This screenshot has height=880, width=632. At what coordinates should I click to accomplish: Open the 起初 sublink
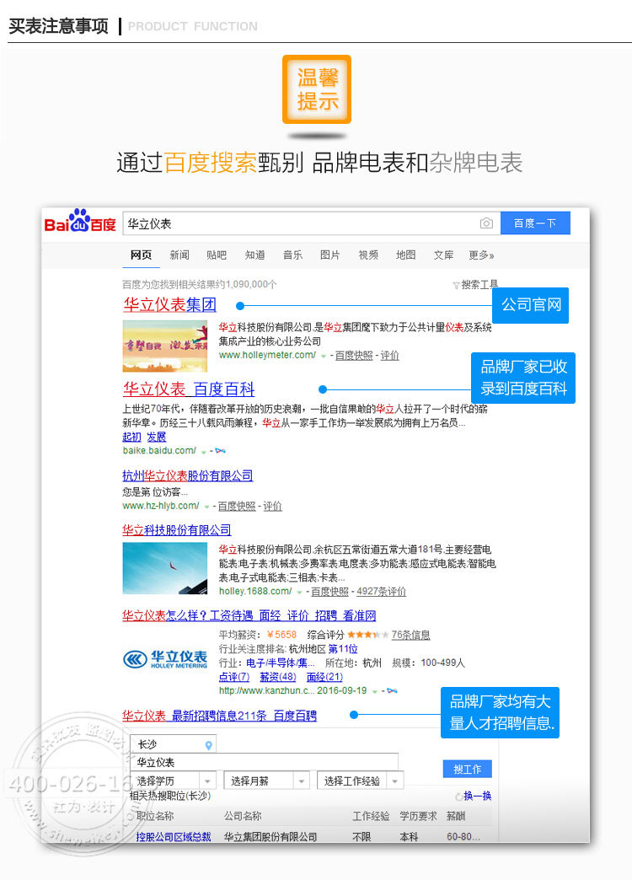point(132,437)
